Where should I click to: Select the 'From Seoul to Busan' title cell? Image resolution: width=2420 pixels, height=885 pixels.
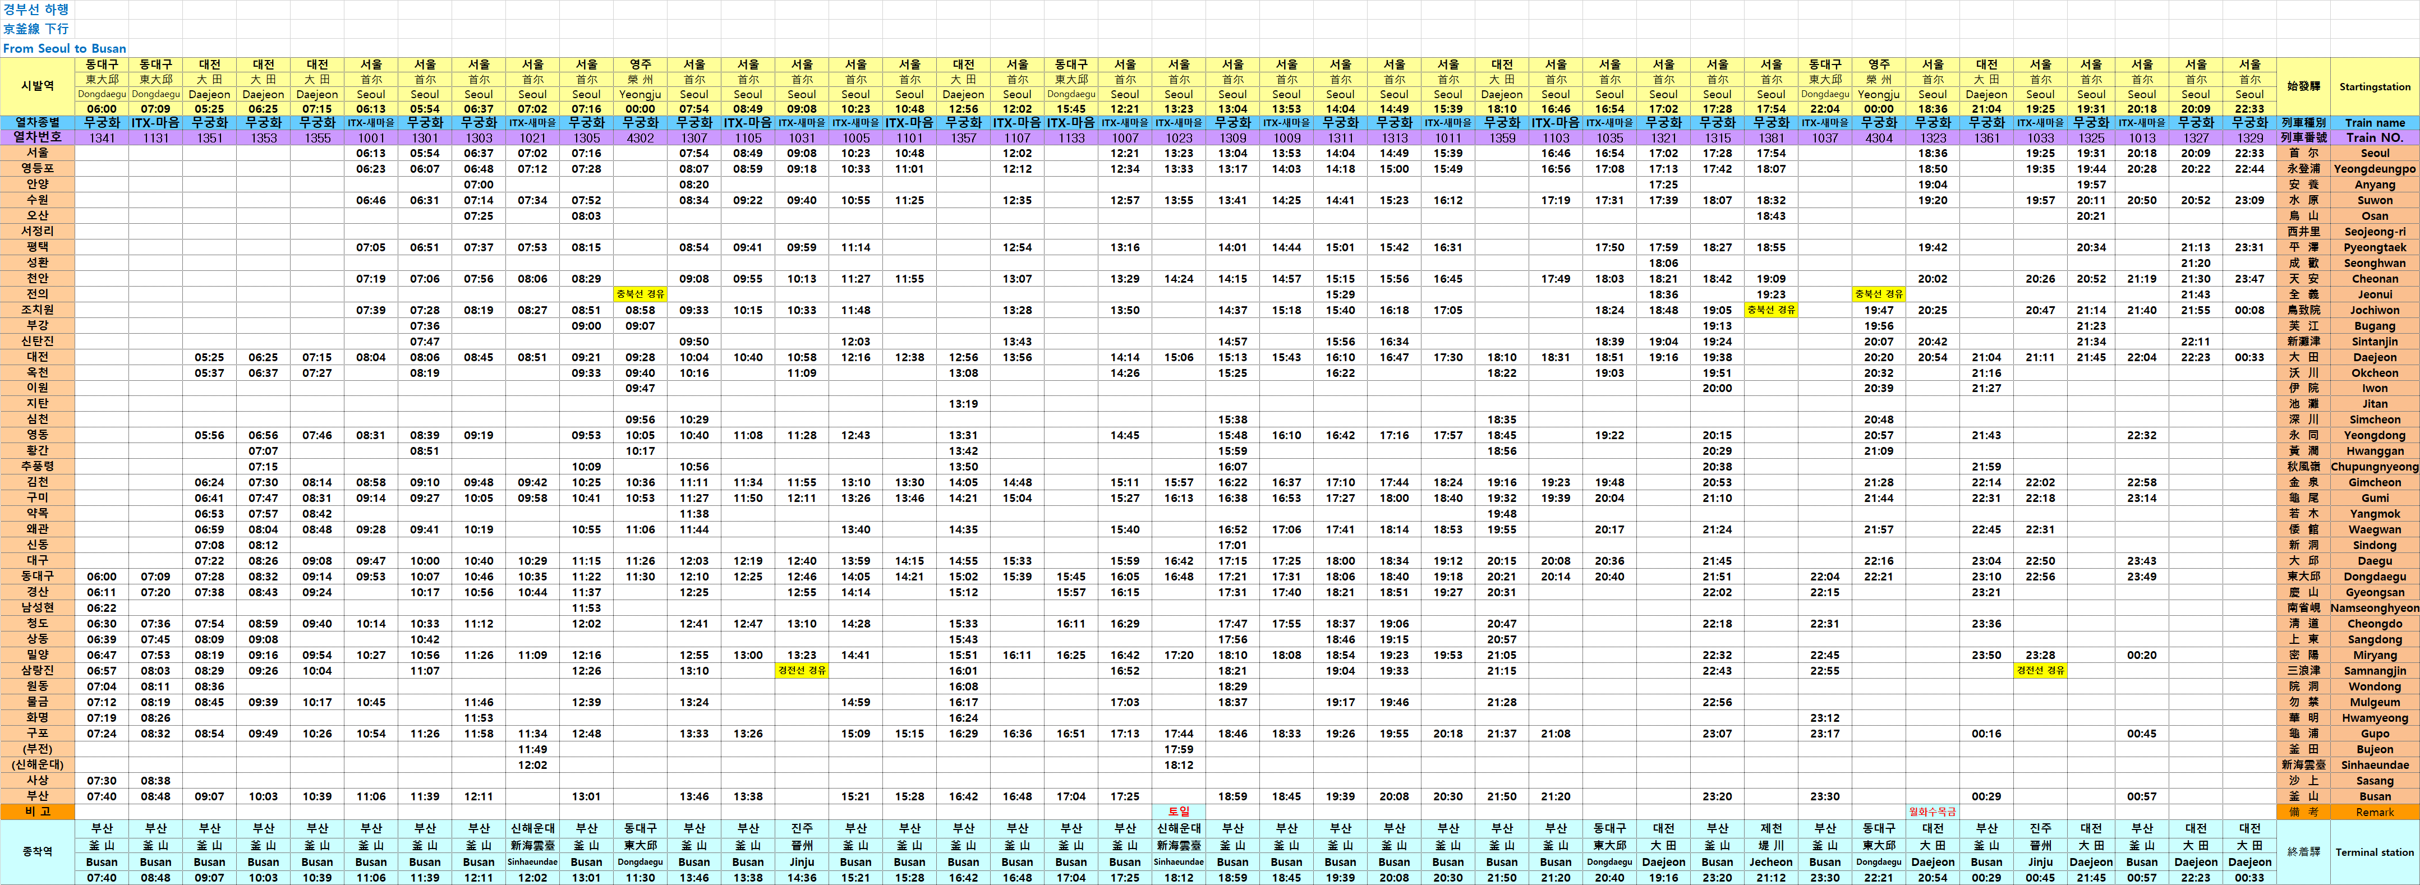pos(64,49)
